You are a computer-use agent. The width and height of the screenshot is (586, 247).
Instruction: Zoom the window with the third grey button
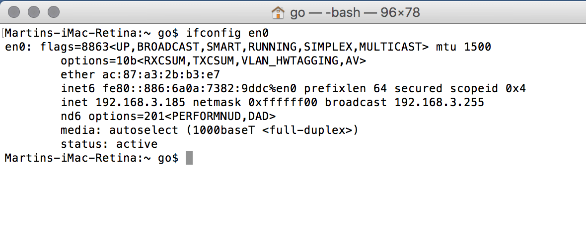54,12
